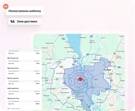
Task: Click the delivery bike icon
Action: (x=13, y=21)
